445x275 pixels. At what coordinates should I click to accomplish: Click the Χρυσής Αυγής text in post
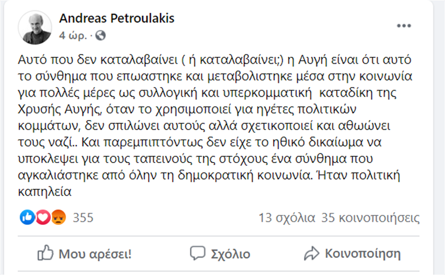[60, 109]
